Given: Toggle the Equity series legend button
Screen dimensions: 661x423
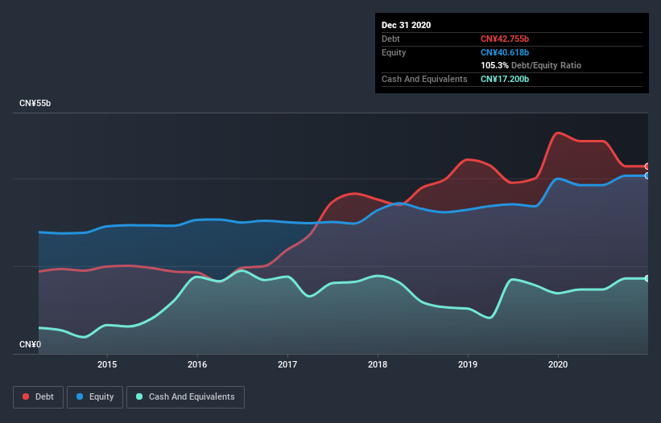Looking at the screenshot, I should pos(95,397).
